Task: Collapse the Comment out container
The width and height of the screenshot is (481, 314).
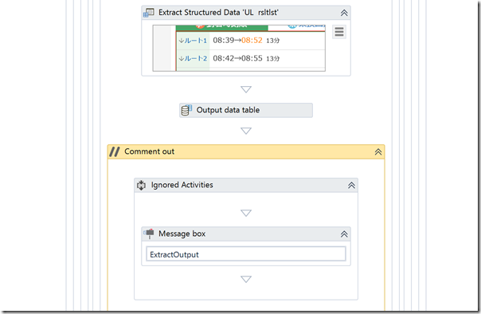Action: point(378,152)
